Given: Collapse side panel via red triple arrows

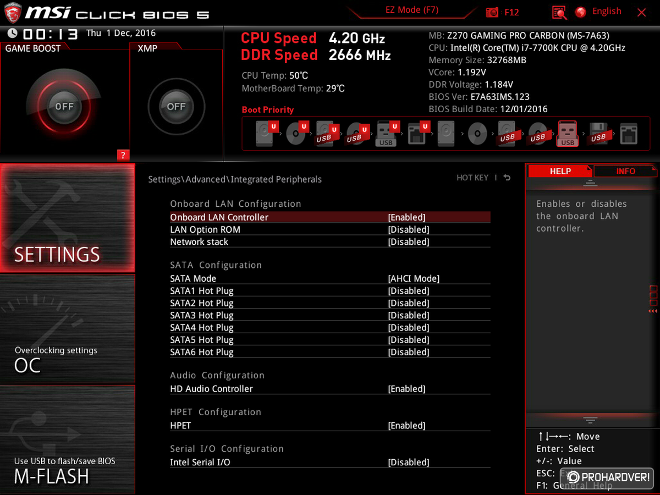Looking at the screenshot, I should point(653,311).
